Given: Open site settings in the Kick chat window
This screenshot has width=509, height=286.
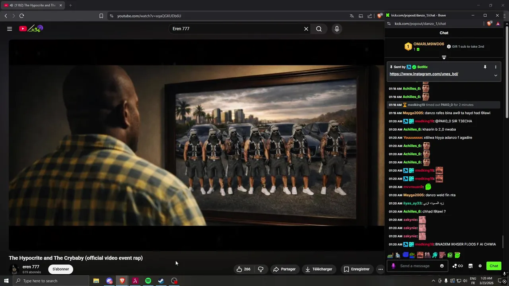Looking at the screenshot, I should (389, 23).
